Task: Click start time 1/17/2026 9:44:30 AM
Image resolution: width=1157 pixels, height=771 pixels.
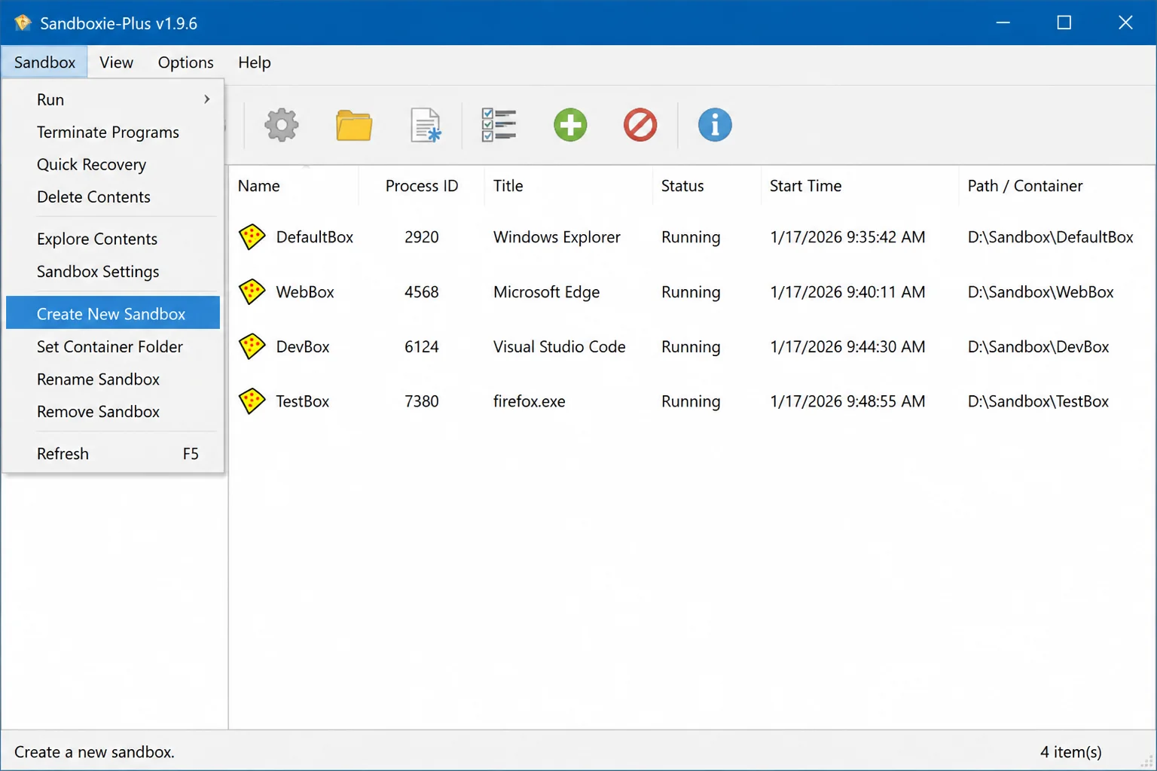Action: [x=847, y=347]
